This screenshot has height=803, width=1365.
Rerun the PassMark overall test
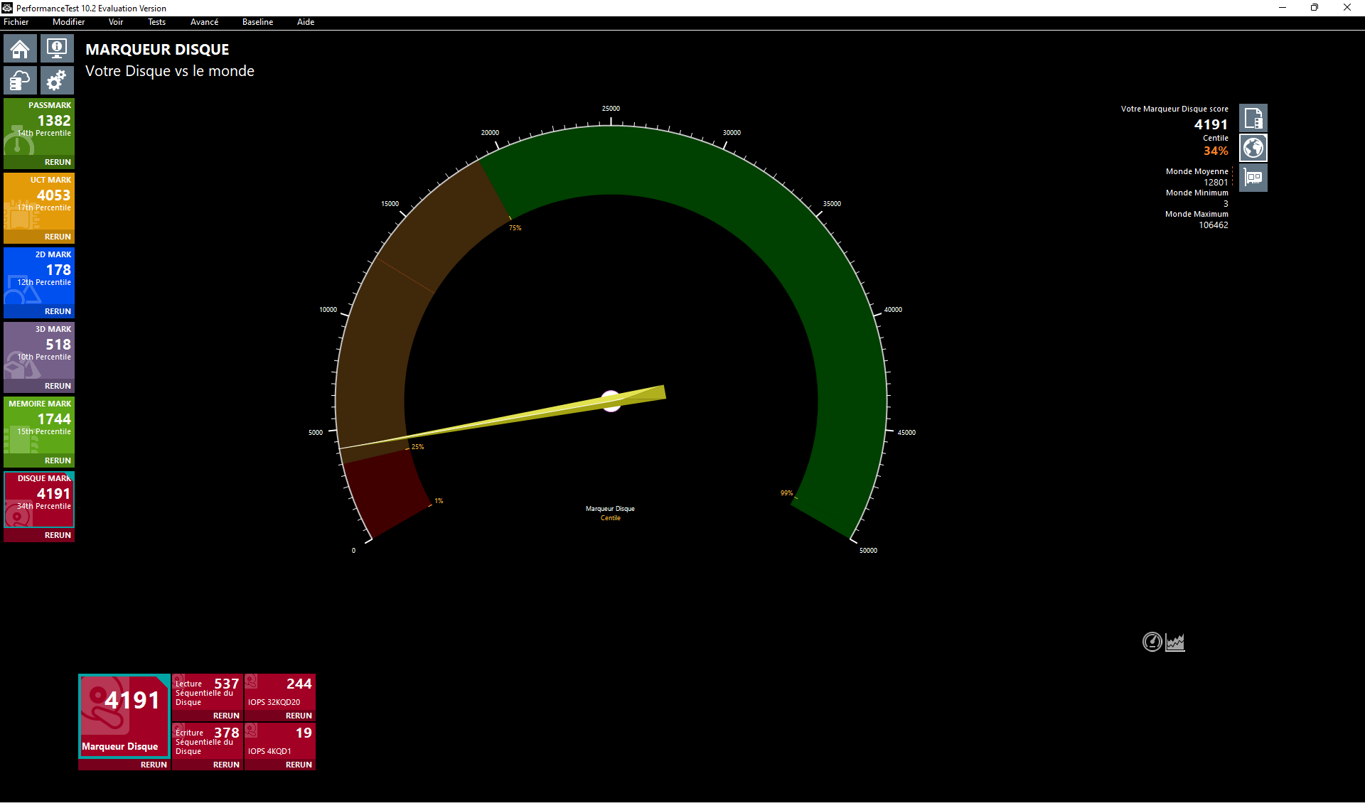click(x=58, y=162)
